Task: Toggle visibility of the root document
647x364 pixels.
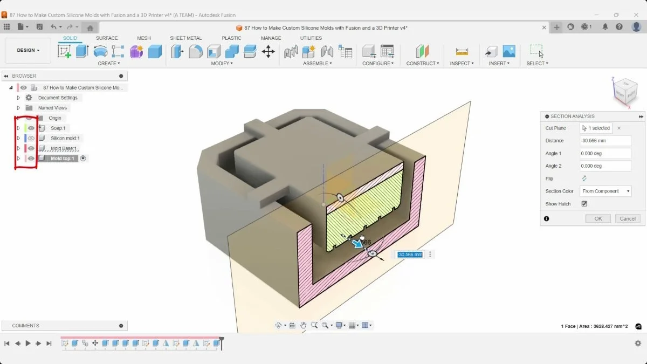Action: (24, 87)
